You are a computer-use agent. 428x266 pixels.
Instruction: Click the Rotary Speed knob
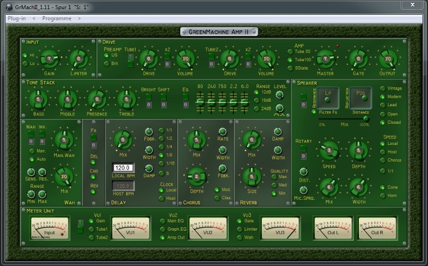(x=329, y=151)
